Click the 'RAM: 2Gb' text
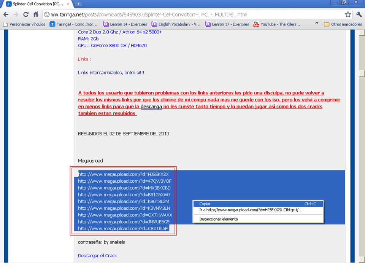Viewport: 365px width, 274px height. tap(88, 39)
